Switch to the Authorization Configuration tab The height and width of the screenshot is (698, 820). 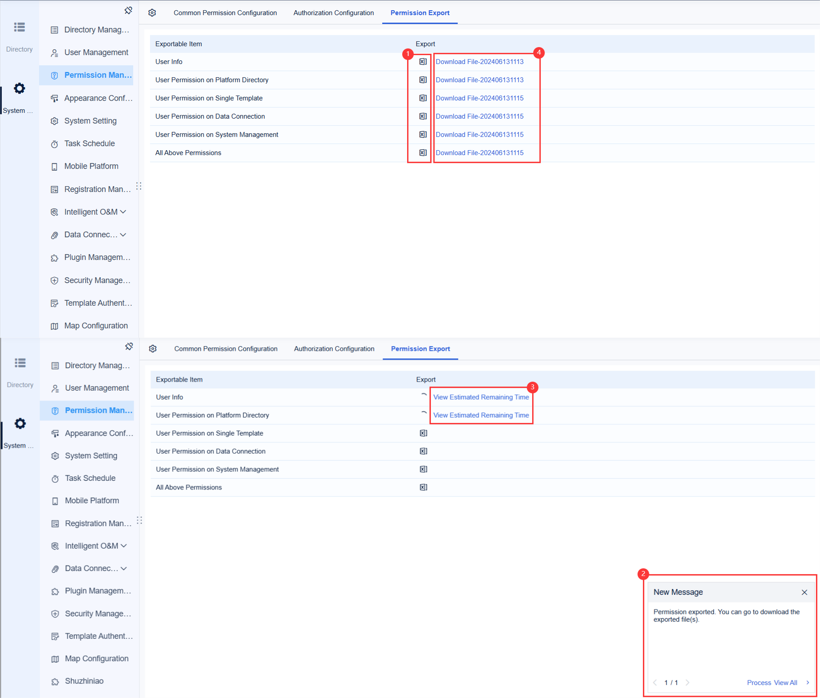click(333, 13)
